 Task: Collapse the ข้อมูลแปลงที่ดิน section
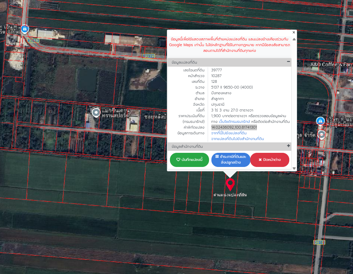point(288,62)
